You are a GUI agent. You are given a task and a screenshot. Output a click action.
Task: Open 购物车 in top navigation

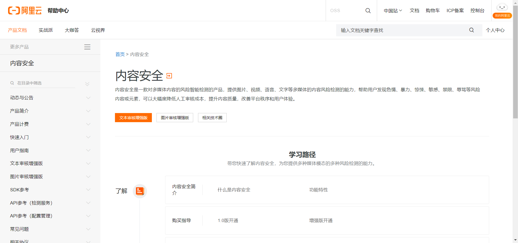click(433, 10)
